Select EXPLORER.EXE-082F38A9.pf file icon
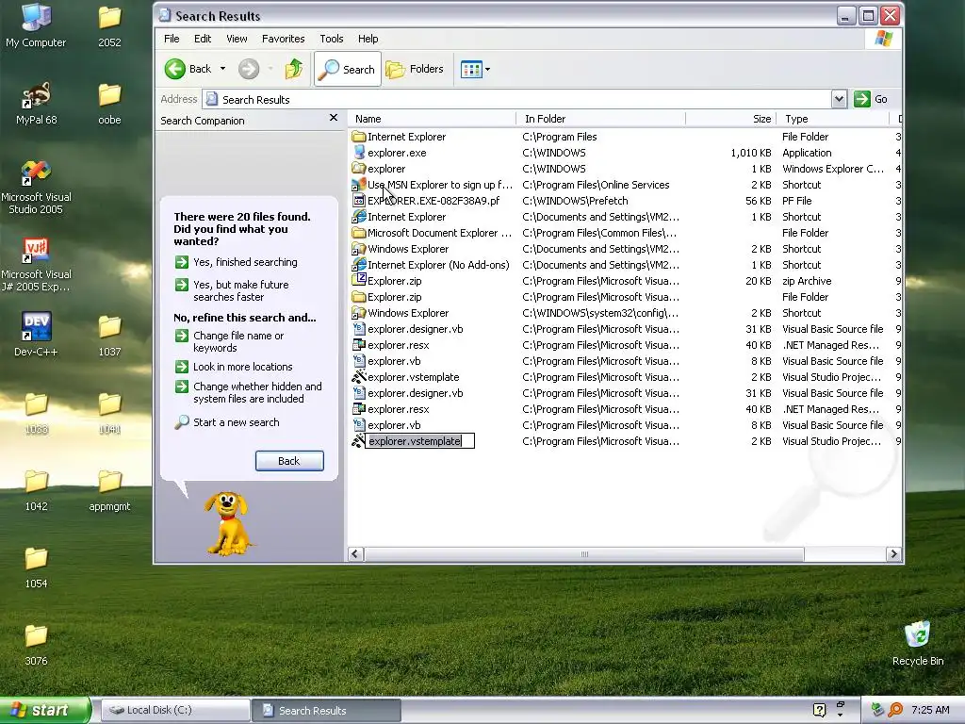The image size is (965, 724). coord(359,201)
